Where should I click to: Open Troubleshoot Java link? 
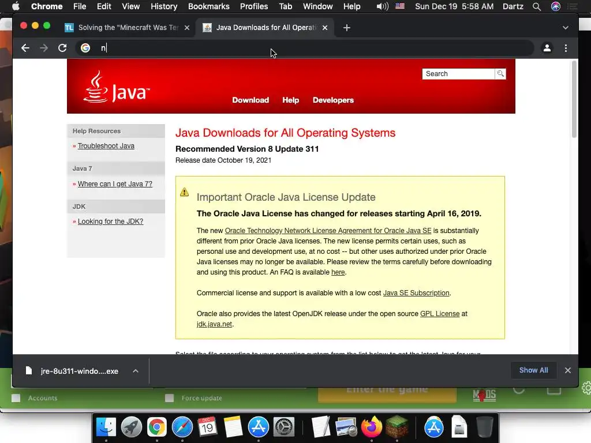[106, 146]
